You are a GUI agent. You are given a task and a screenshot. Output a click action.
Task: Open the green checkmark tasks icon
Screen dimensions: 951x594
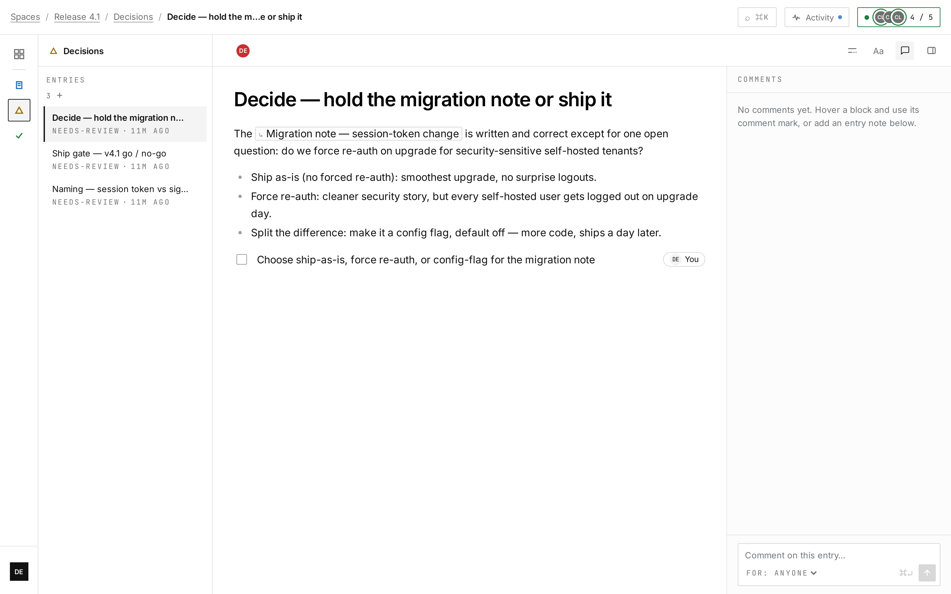tap(19, 136)
